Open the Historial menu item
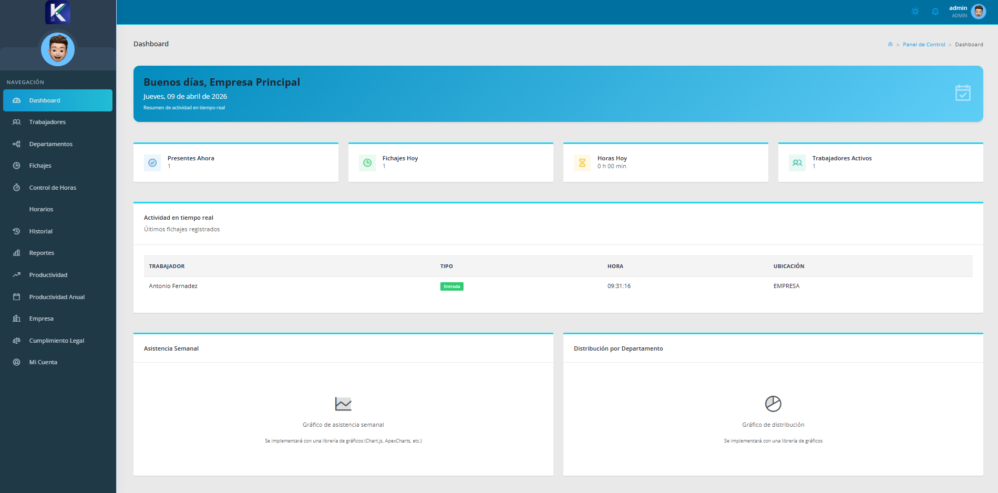The width and height of the screenshot is (998, 493). (58, 231)
